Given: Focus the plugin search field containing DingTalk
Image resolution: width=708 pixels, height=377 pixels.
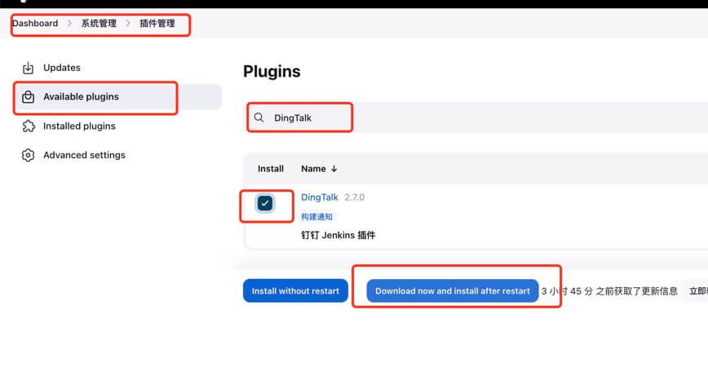Looking at the screenshot, I should [489, 118].
